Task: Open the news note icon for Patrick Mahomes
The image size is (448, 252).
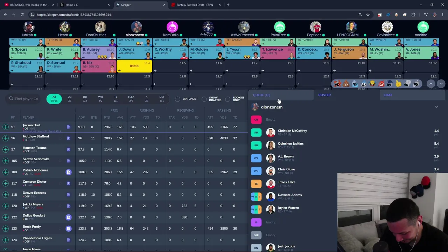Action: [69, 172]
